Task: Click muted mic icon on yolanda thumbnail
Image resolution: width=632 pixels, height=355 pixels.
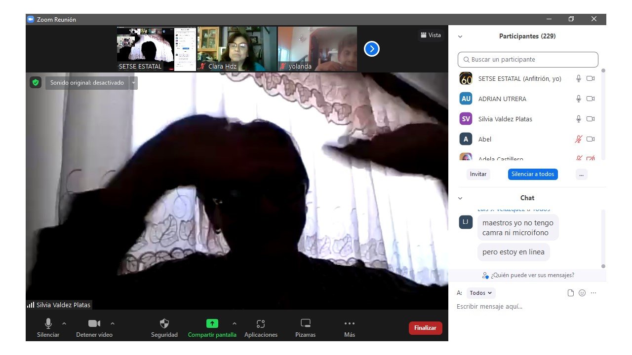Action: click(283, 66)
